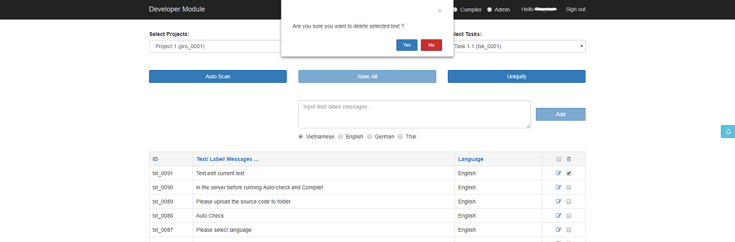The image size is (735, 242).
Task: Check the txt_0088 row checkbox
Action: [x=569, y=216]
